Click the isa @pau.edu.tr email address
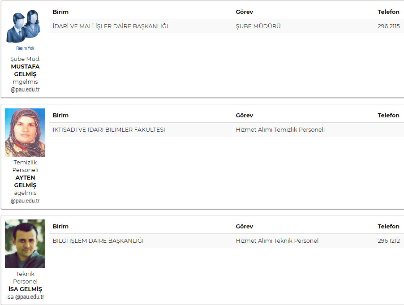Screen dimensions: 404x305 tap(25, 297)
